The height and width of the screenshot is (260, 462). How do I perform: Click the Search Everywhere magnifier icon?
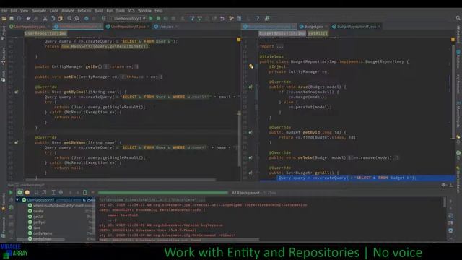(458, 18)
